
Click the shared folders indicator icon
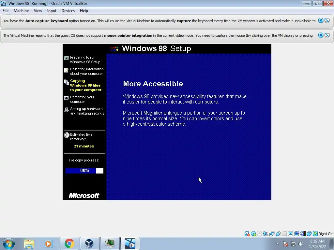pyautogui.click(x=284, y=234)
